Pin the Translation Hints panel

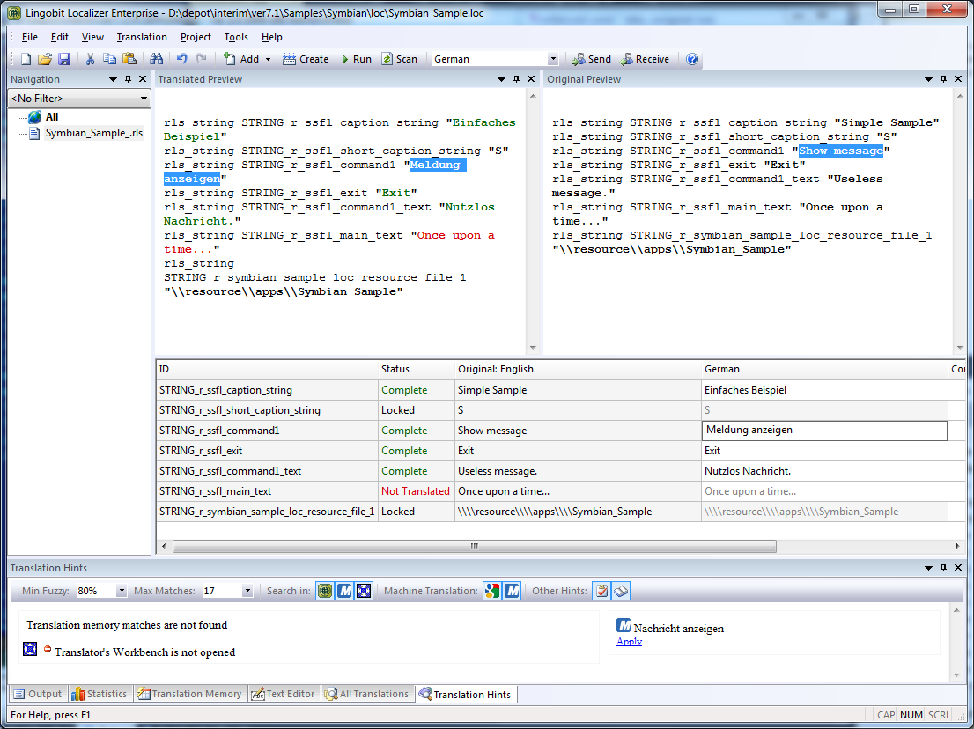coord(943,568)
